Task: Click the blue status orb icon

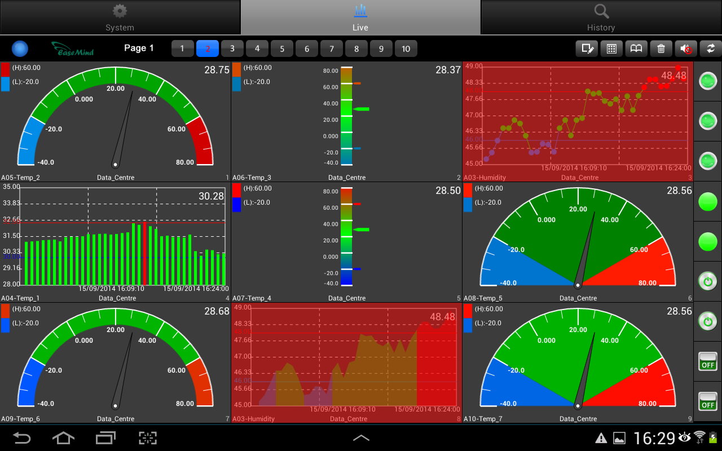Action: pos(20,48)
